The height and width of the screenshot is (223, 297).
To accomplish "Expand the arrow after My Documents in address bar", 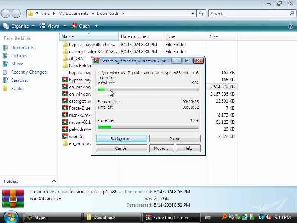I will (x=92, y=13).
